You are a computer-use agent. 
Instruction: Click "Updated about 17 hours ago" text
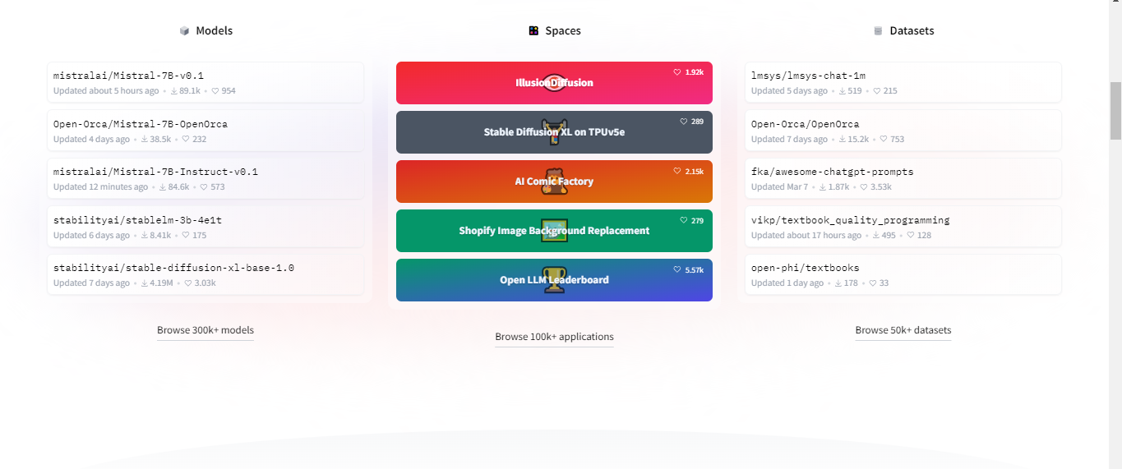(x=806, y=236)
